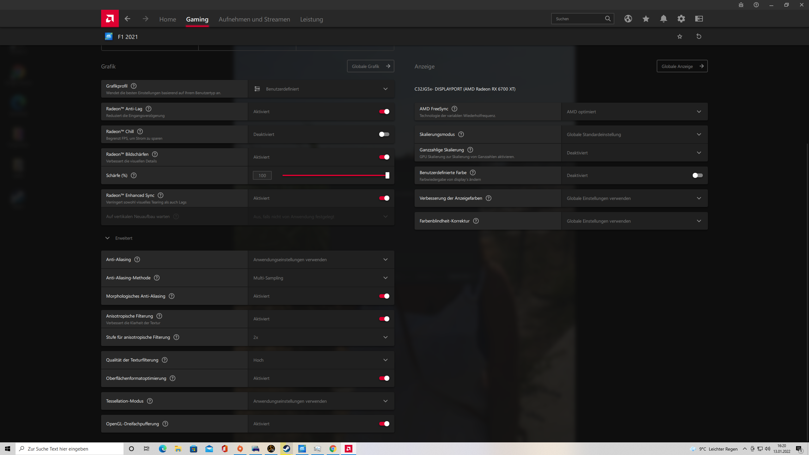
Task: Click the back arrow navigation icon
Action: [127, 19]
